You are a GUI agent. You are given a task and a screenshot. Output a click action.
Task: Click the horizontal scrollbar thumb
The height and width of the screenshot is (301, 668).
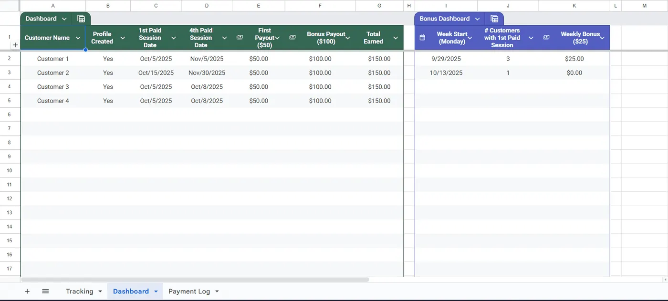point(195,280)
